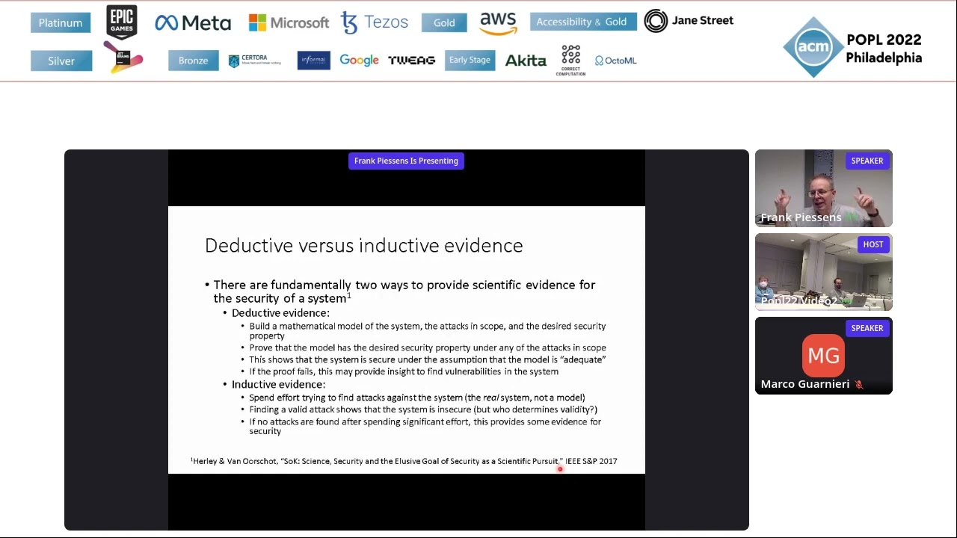Select the Silver tier label
Image resolution: width=957 pixels, height=538 pixels.
click(61, 61)
